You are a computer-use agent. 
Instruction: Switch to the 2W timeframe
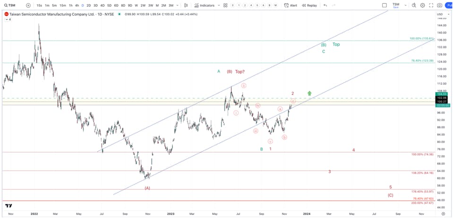click(x=143, y=5)
